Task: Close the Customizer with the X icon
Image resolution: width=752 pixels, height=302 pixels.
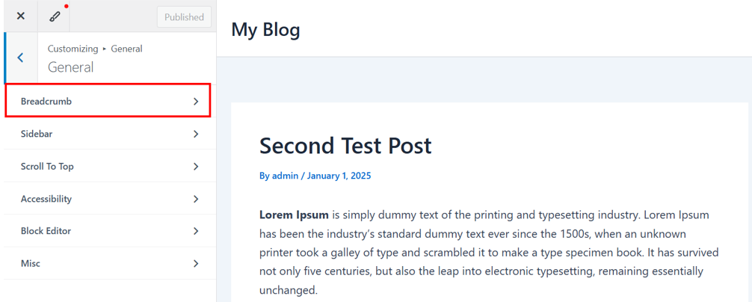Action: [21, 16]
